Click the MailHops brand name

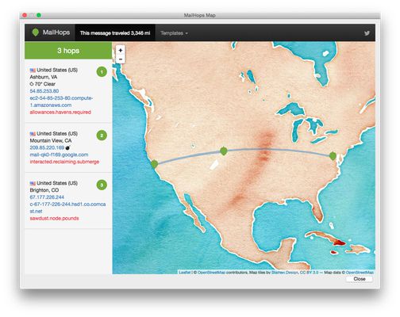[x=56, y=32]
